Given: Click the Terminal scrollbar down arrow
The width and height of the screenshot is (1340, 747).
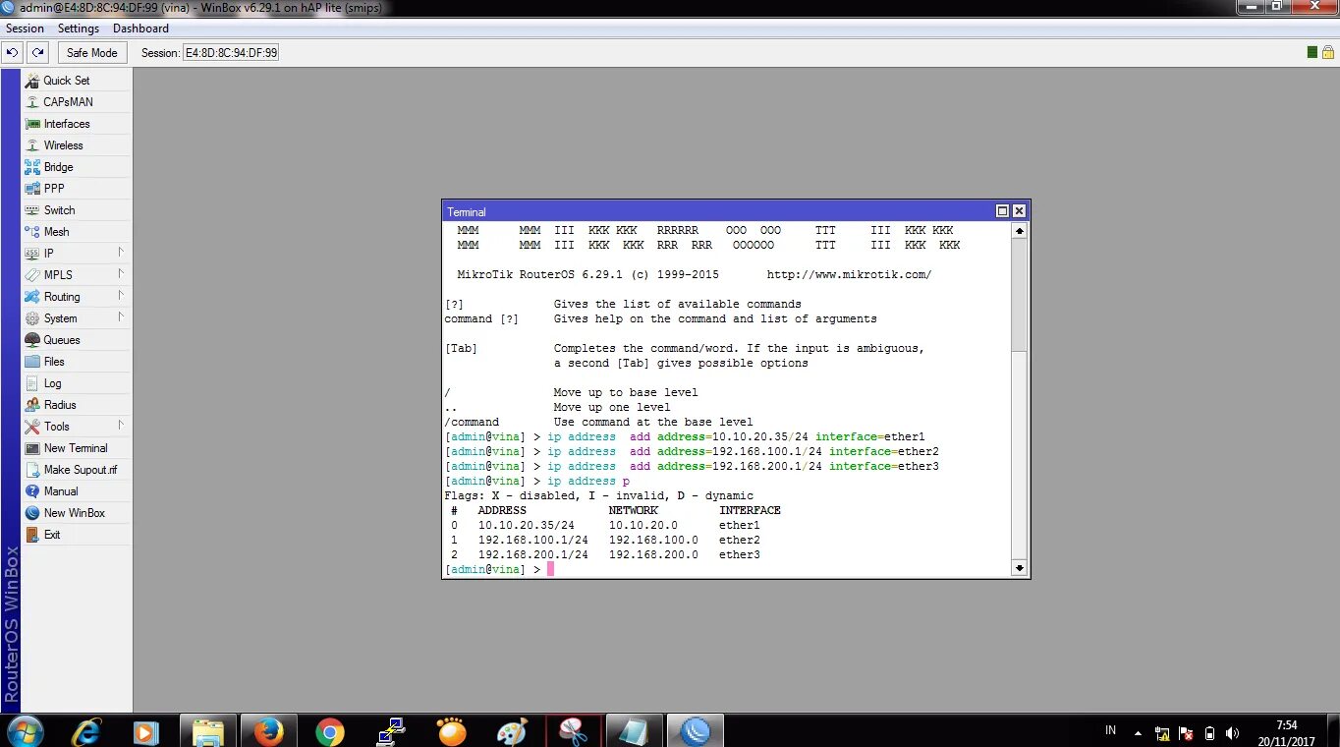Looking at the screenshot, I should coord(1019,568).
